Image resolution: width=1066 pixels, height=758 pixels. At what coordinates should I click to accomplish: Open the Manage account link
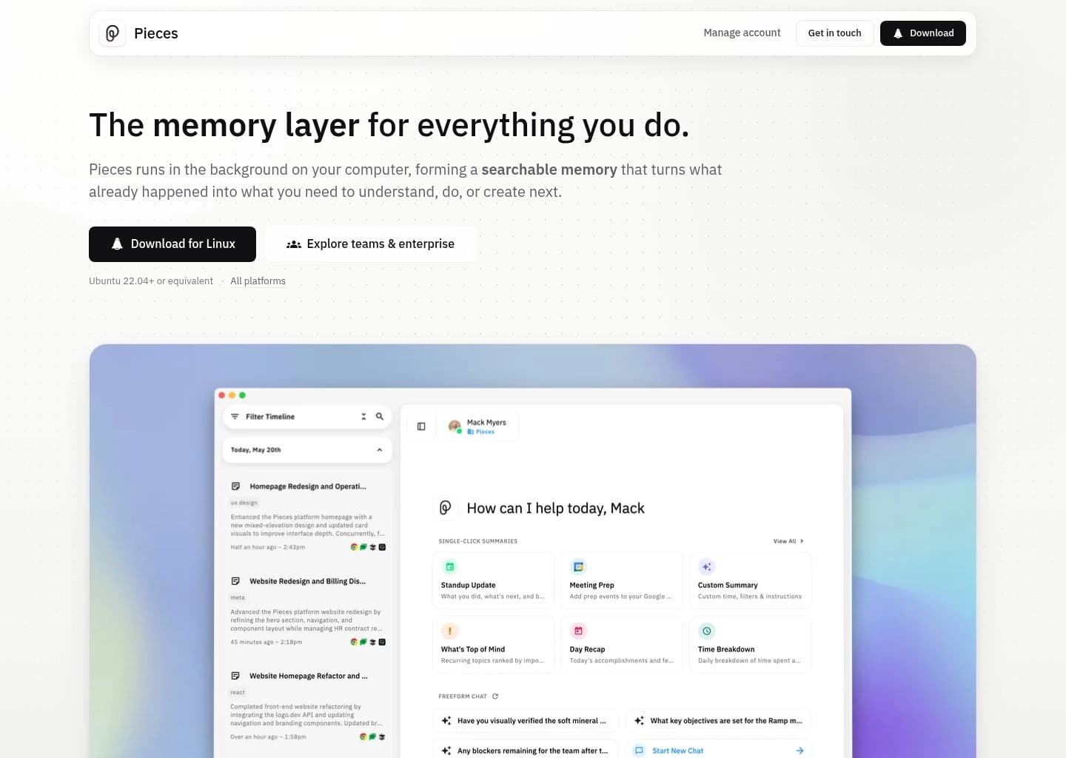[742, 33]
